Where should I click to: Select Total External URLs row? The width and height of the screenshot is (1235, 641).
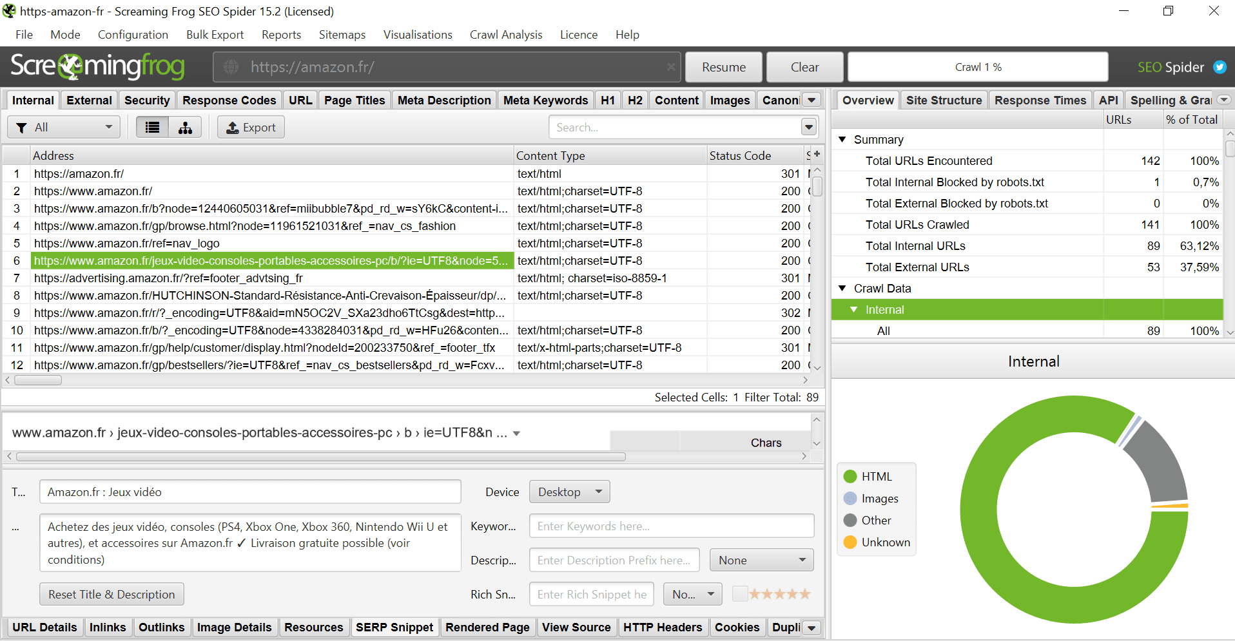1027,267
